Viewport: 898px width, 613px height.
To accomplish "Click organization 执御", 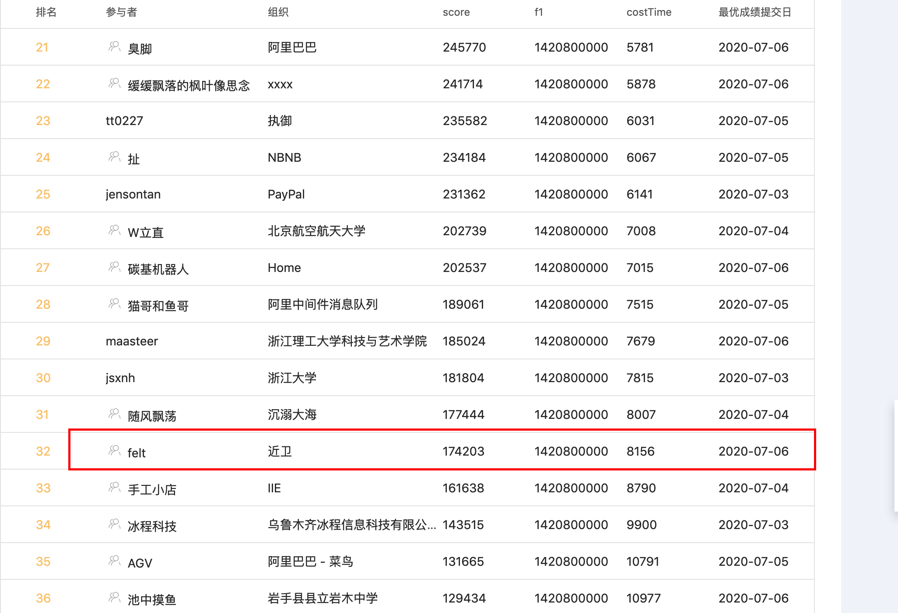I will [280, 121].
